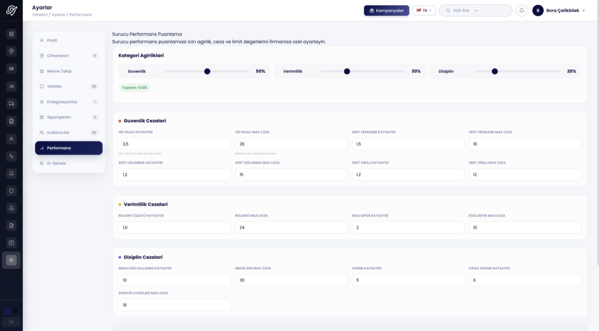Click the highlighted settings gear sidebar icon
This screenshot has height=331, width=599.
11,260
